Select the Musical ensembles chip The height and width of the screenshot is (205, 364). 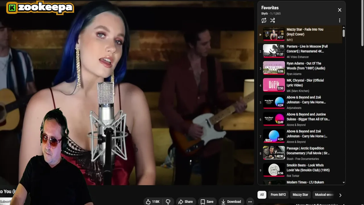point(324,195)
